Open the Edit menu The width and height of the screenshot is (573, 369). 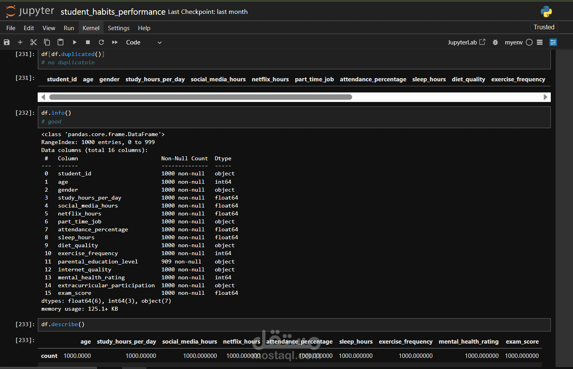click(x=29, y=28)
